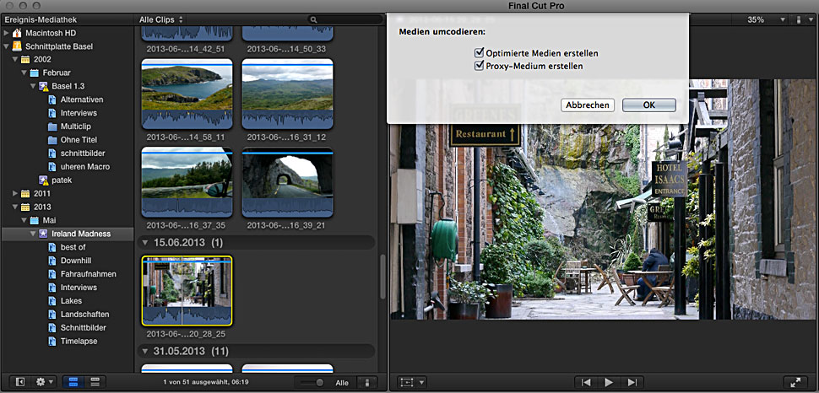Jump to the previous edit point
This screenshot has height=393, width=819.
pyautogui.click(x=586, y=382)
